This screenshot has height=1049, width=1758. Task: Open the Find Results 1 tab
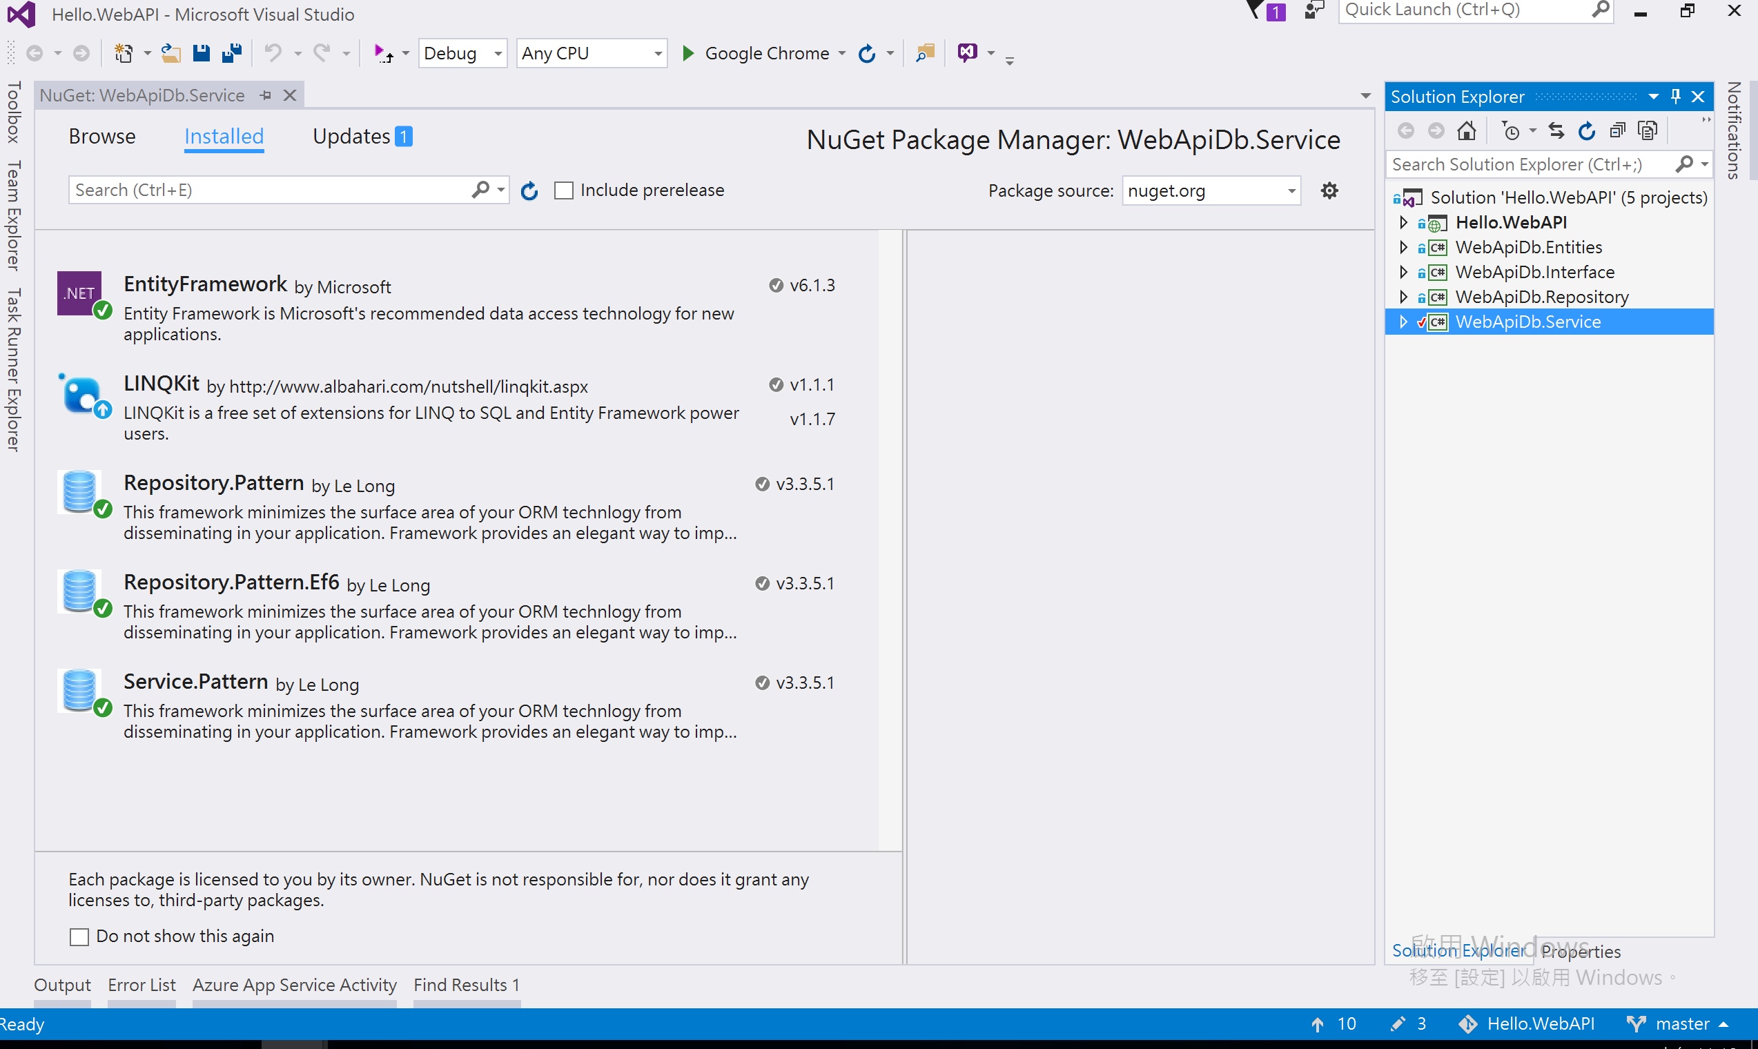(467, 986)
